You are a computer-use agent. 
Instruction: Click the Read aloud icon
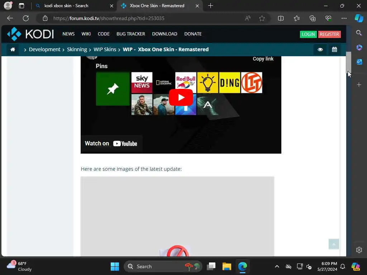point(248,18)
